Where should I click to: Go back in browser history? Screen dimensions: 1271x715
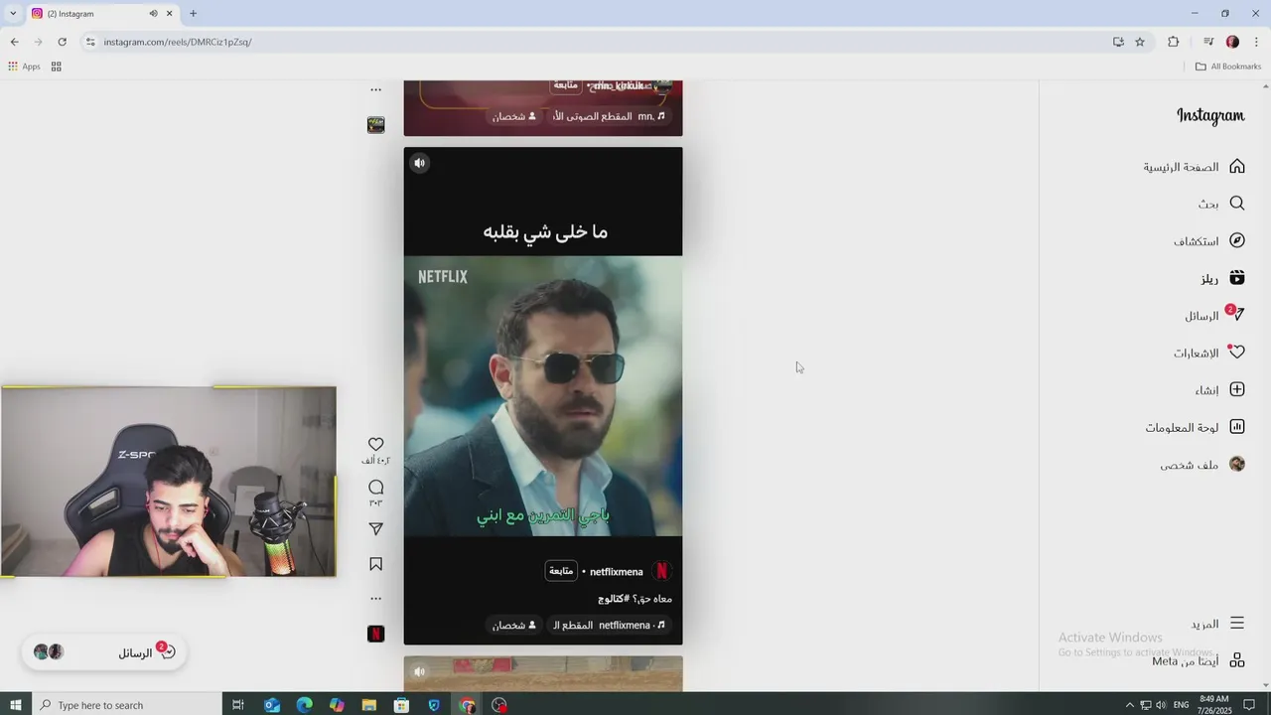[14, 42]
